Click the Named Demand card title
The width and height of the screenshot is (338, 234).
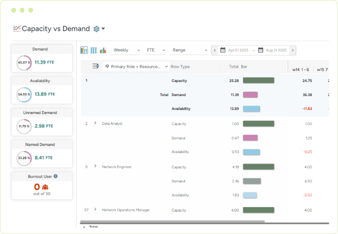click(x=40, y=145)
